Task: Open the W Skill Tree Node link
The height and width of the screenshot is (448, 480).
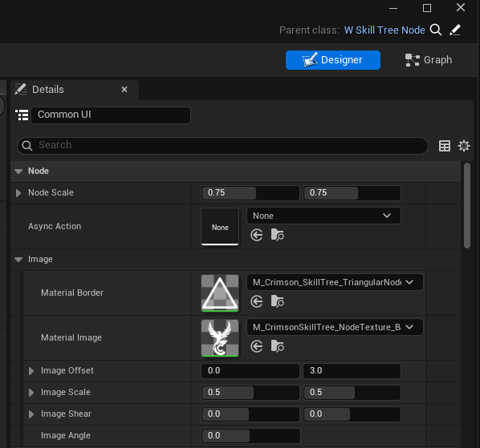Action: [384, 30]
